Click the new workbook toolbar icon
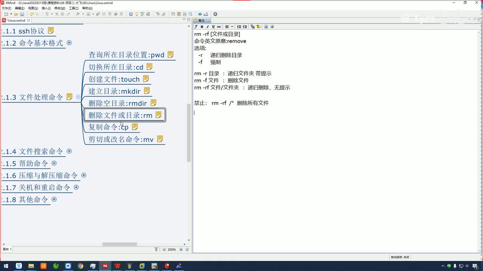483x271 pixels. point(6,14)
